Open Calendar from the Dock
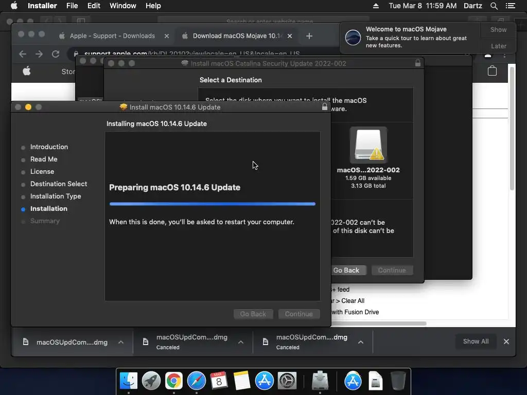527x395 pixels. click(x=219, y=381)
